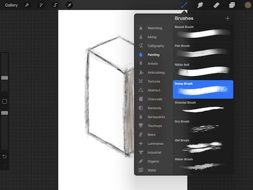Add a new brush with plus

pyautogui.click(x=227, y=19)
